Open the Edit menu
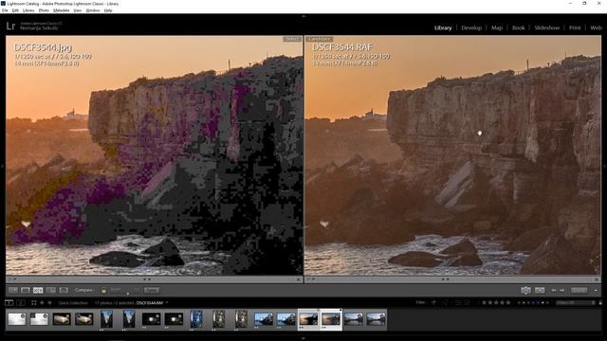This screenshot has width=607, height=341. 15,10
